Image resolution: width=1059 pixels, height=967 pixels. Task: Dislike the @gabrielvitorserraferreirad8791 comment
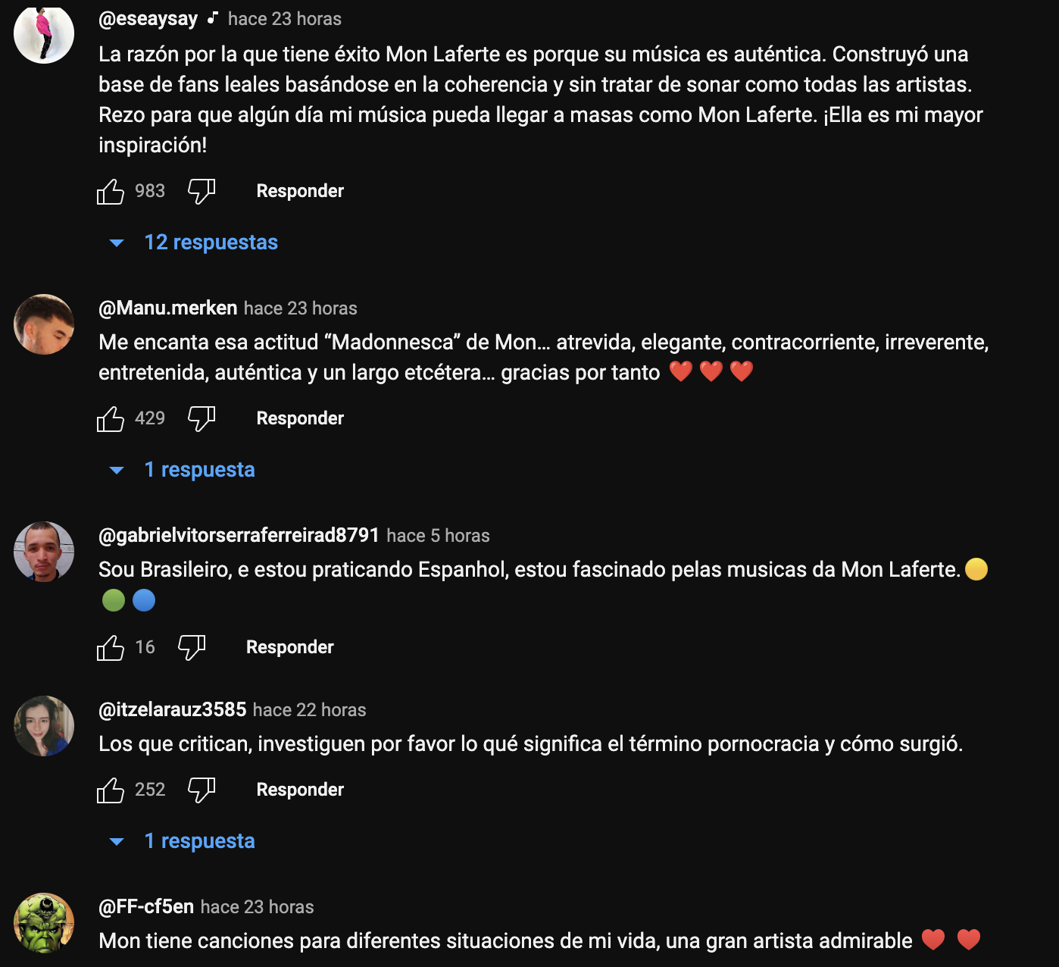click(192, 648)
